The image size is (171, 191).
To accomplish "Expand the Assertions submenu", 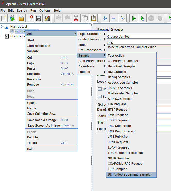I will pyautogui.click(x=92, y=66).
